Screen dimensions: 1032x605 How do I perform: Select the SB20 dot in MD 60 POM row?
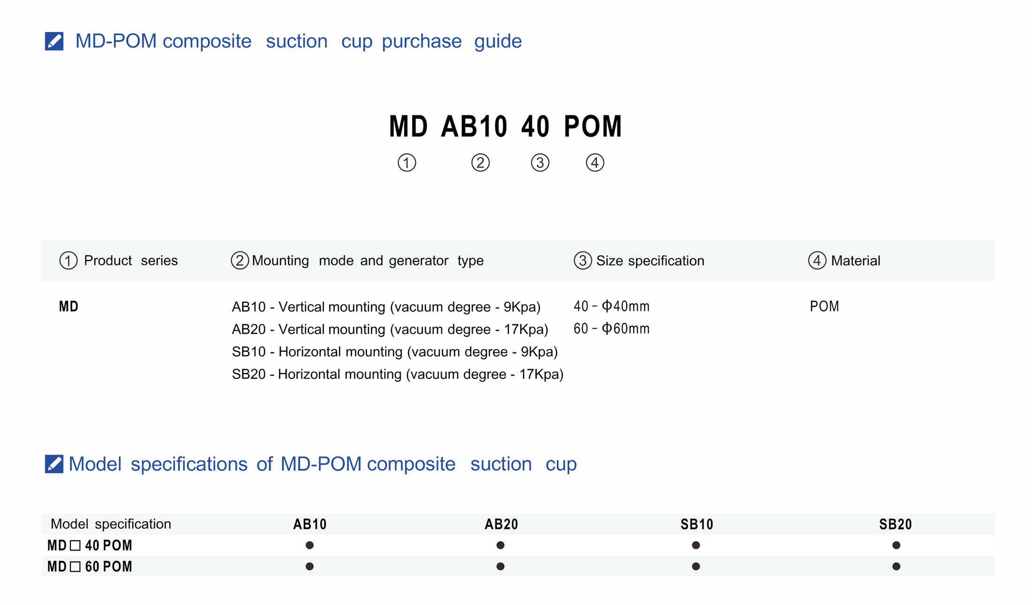coord(896,567)
